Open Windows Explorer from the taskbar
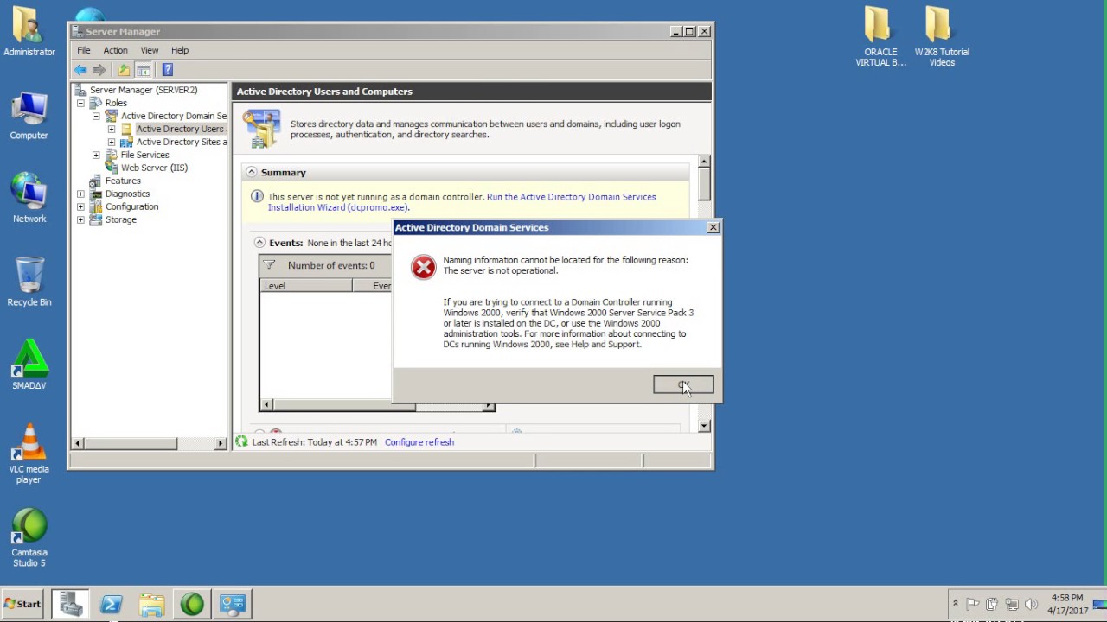Viewport: 1107px width, 622px height. tap(151, 604)
